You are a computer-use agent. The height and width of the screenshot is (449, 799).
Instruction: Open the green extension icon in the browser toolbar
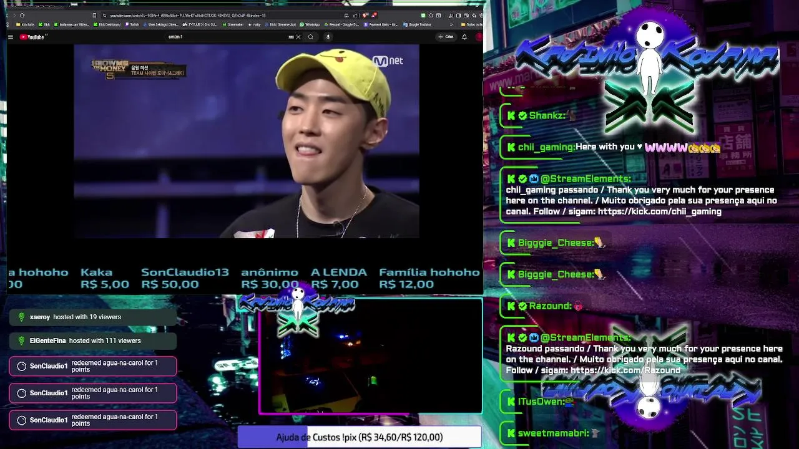423,16
